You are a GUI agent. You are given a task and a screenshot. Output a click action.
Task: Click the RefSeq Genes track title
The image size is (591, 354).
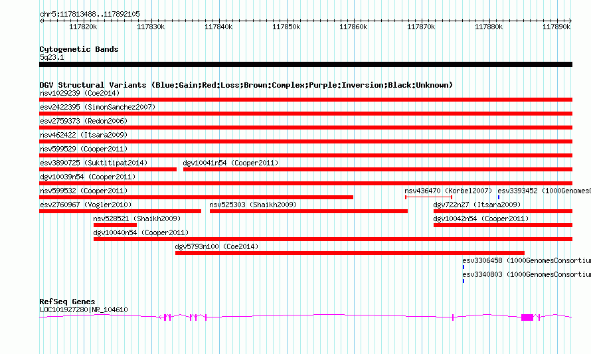(67, 302)
